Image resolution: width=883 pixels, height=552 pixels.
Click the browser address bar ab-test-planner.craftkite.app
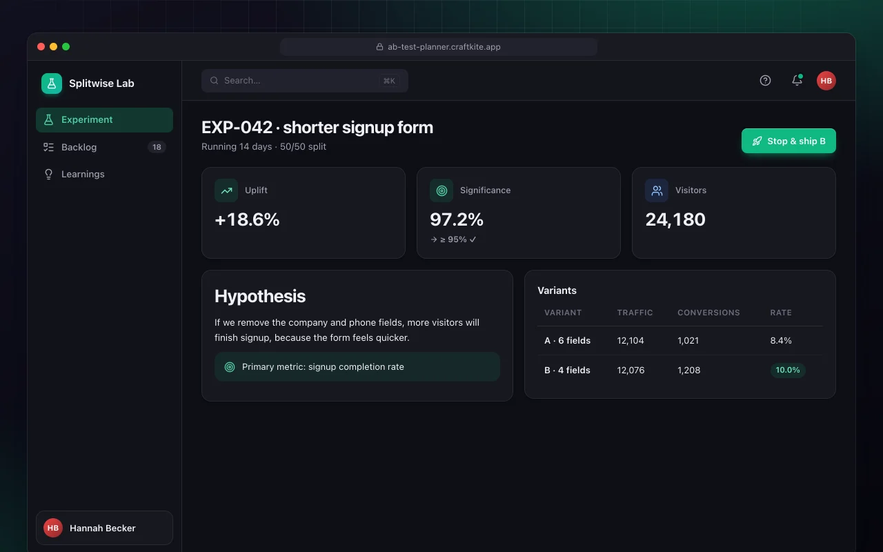[x=439, y=47]
